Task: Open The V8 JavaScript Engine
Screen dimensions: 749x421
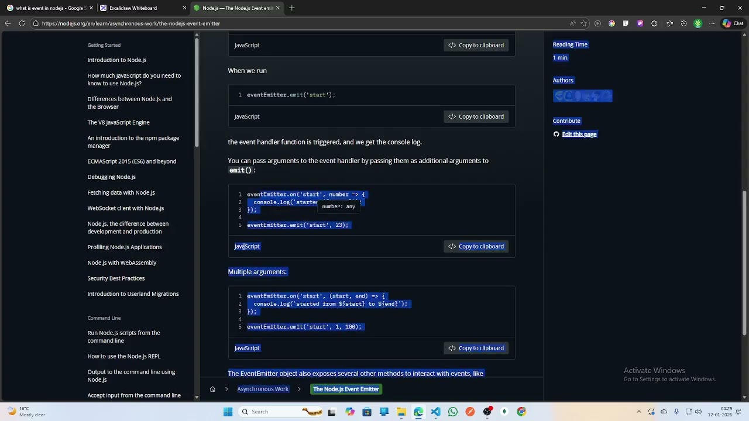Action: point(118,122)
